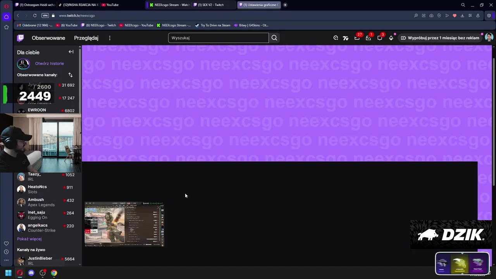Image resolution: width=496 pixels, height=279 pixels.
Task: Open whispers chat icon with badge 3
Action: [380, 38]
